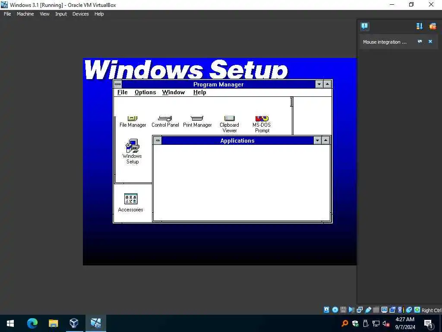Launch Microsoft Edge from the taskbar
Viewport: 442px width, 332px height.
click(x=32, y=323)
